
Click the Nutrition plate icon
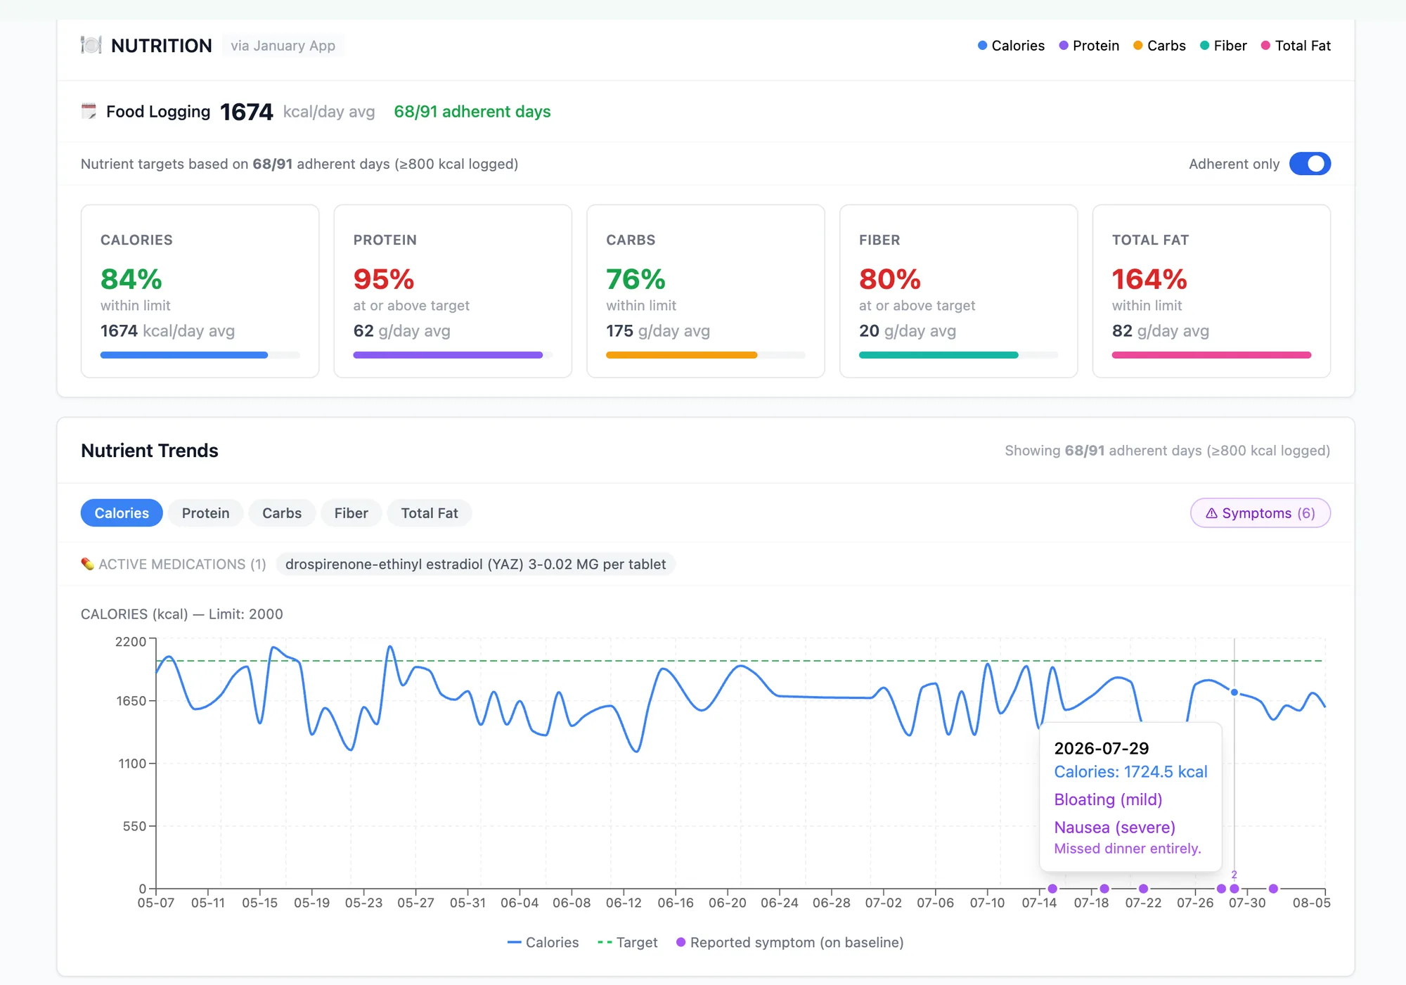pos(91,45)
